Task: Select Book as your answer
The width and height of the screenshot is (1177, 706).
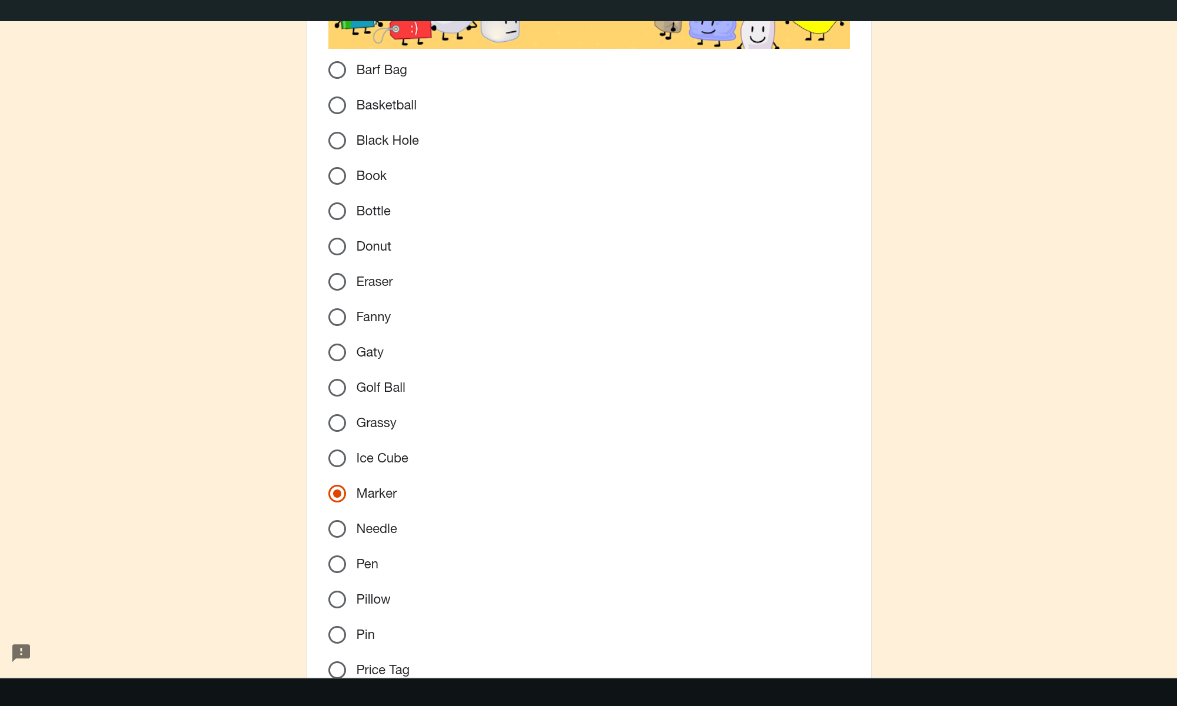Action: (x=337, y=176)
